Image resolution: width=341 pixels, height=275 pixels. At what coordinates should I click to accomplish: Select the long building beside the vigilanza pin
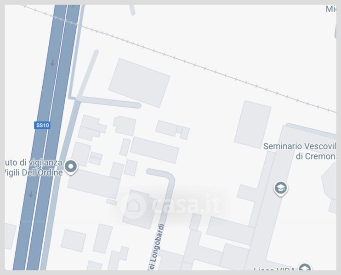pos(94,184)
